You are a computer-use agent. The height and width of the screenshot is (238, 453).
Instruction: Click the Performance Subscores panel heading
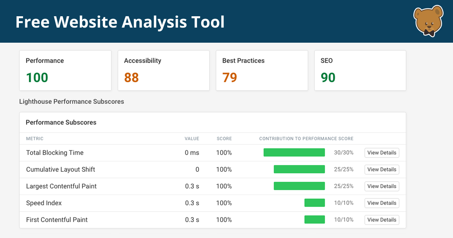point(61,122)
